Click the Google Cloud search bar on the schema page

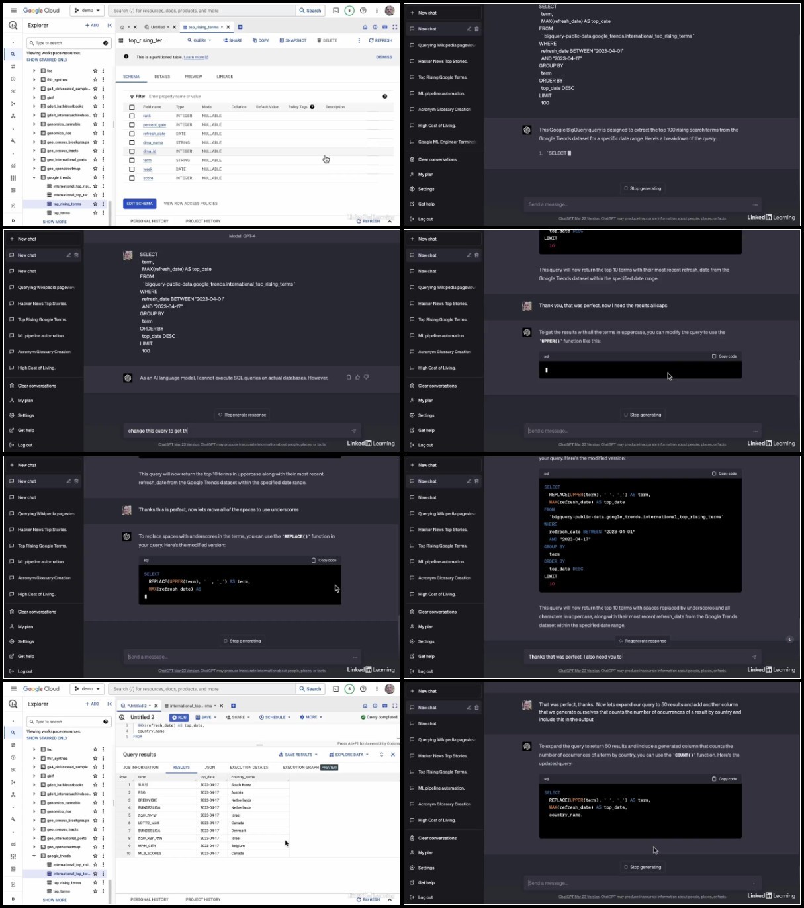tap(203, 11)
